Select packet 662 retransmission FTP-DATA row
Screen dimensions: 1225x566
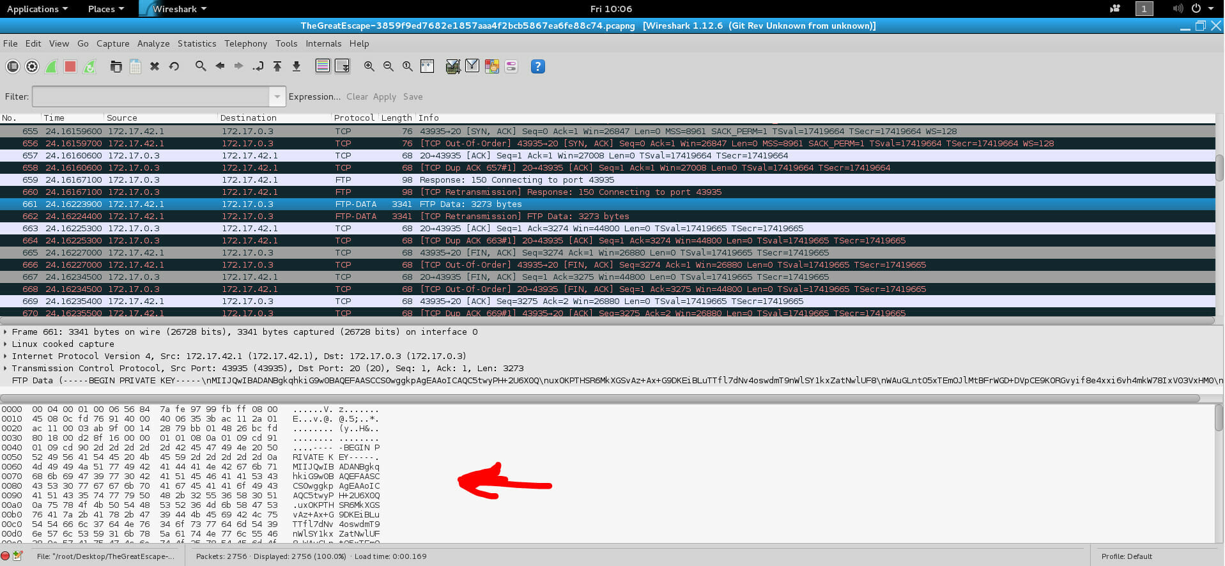coord(607,217)
